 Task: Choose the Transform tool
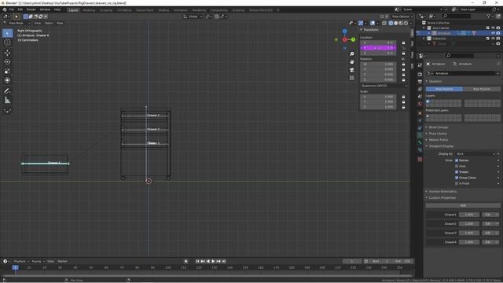7,80
